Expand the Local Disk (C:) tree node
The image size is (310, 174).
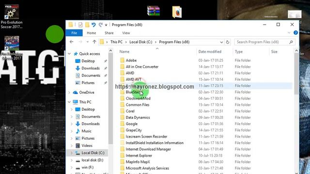[72, 153]
